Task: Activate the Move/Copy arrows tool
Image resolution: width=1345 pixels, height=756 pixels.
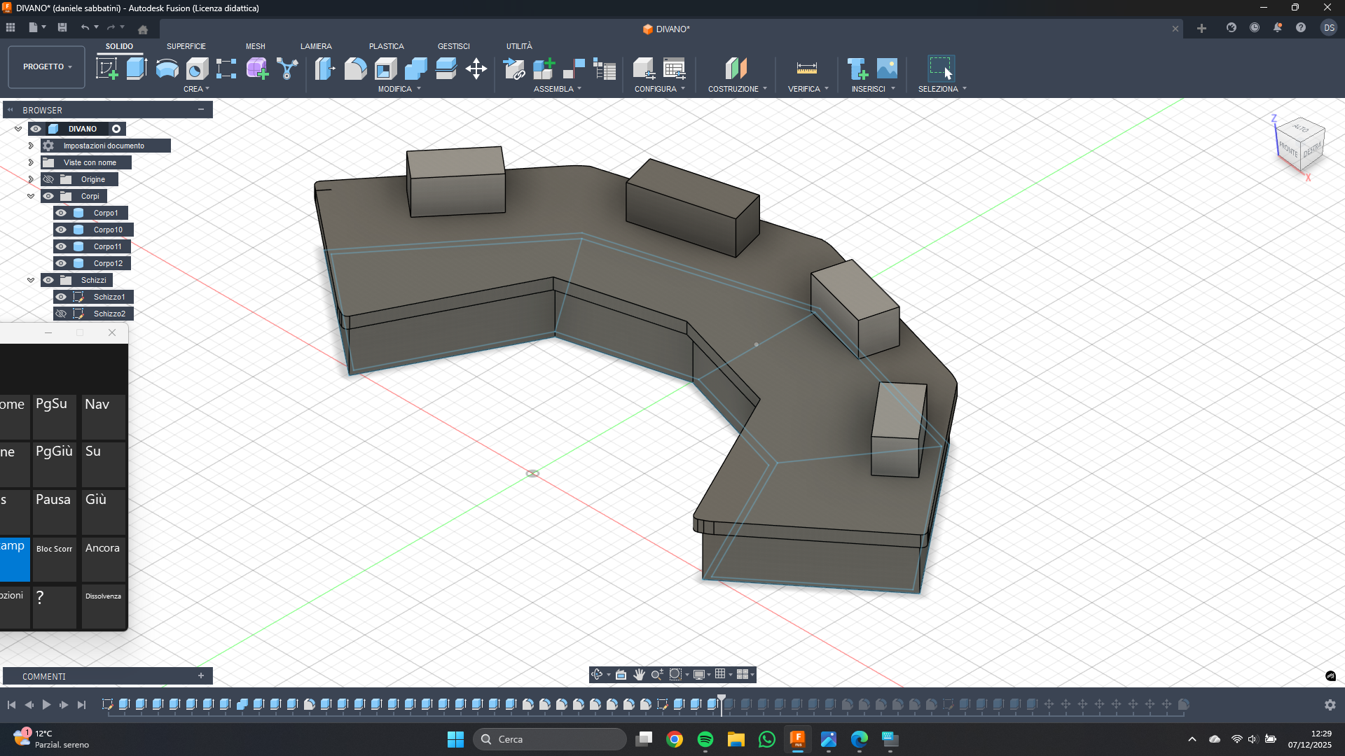Action: (476, 69)
